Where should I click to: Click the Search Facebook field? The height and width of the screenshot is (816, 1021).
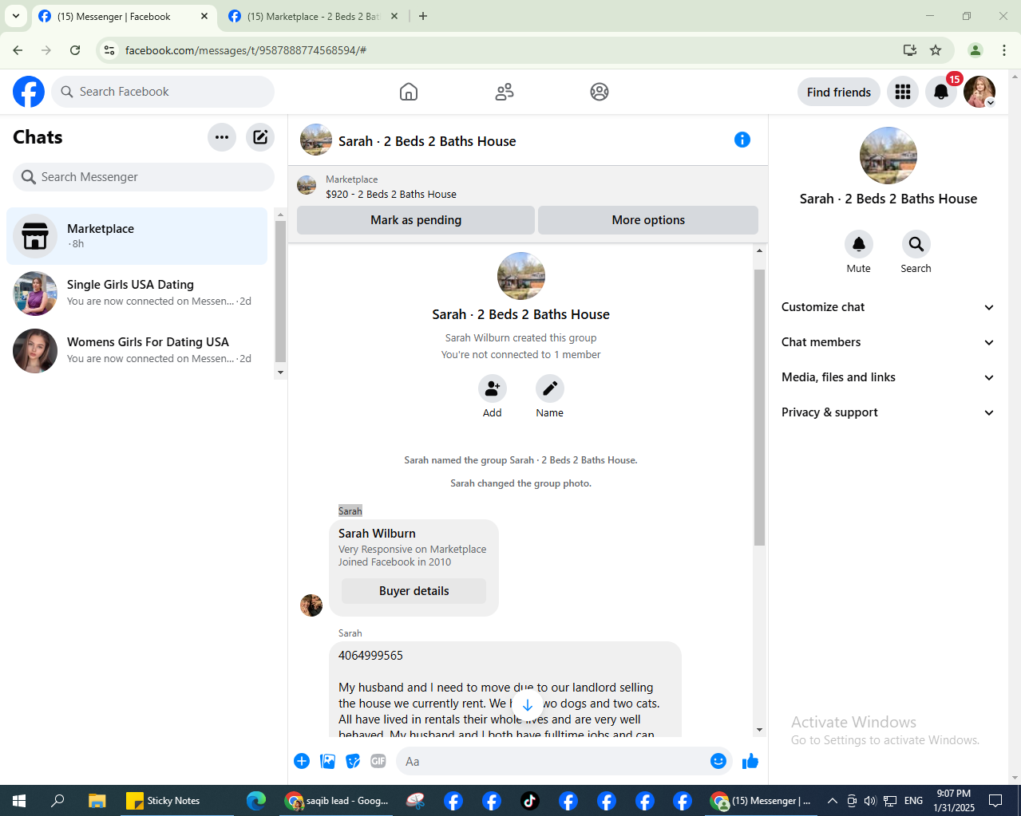click(x=163, y=92)
